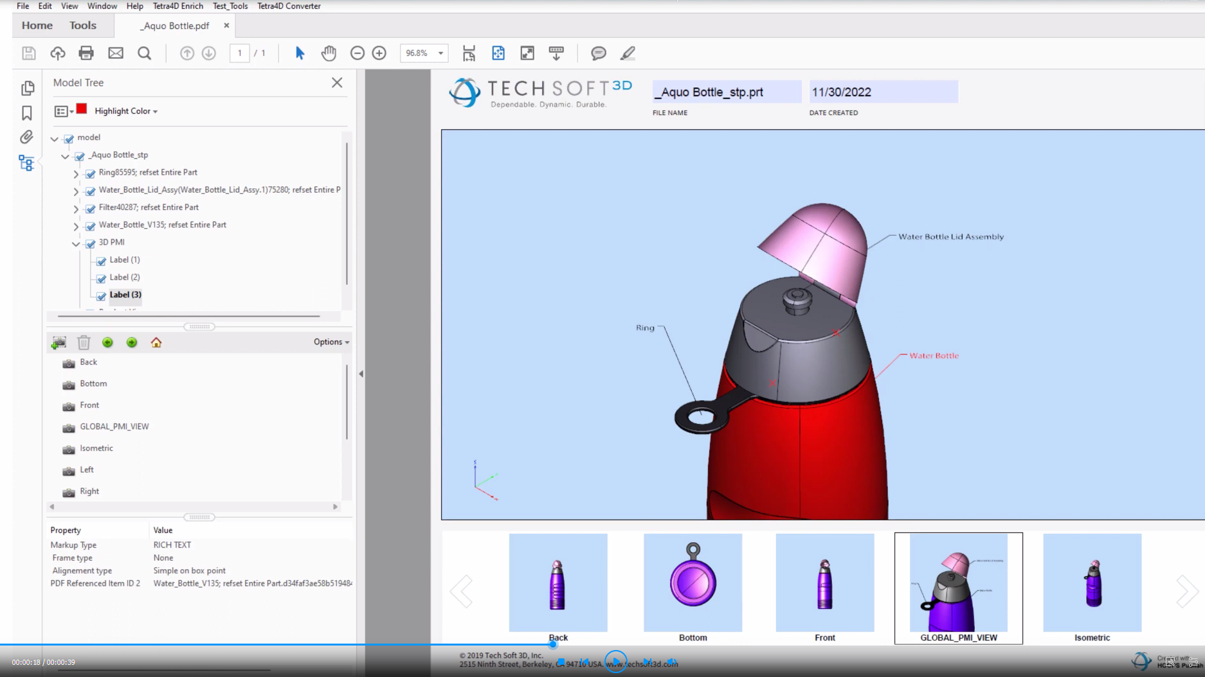Screen dimensions: 1205x677
Task: Open the Front view thumbnail
Action: [x=825, y=583]
